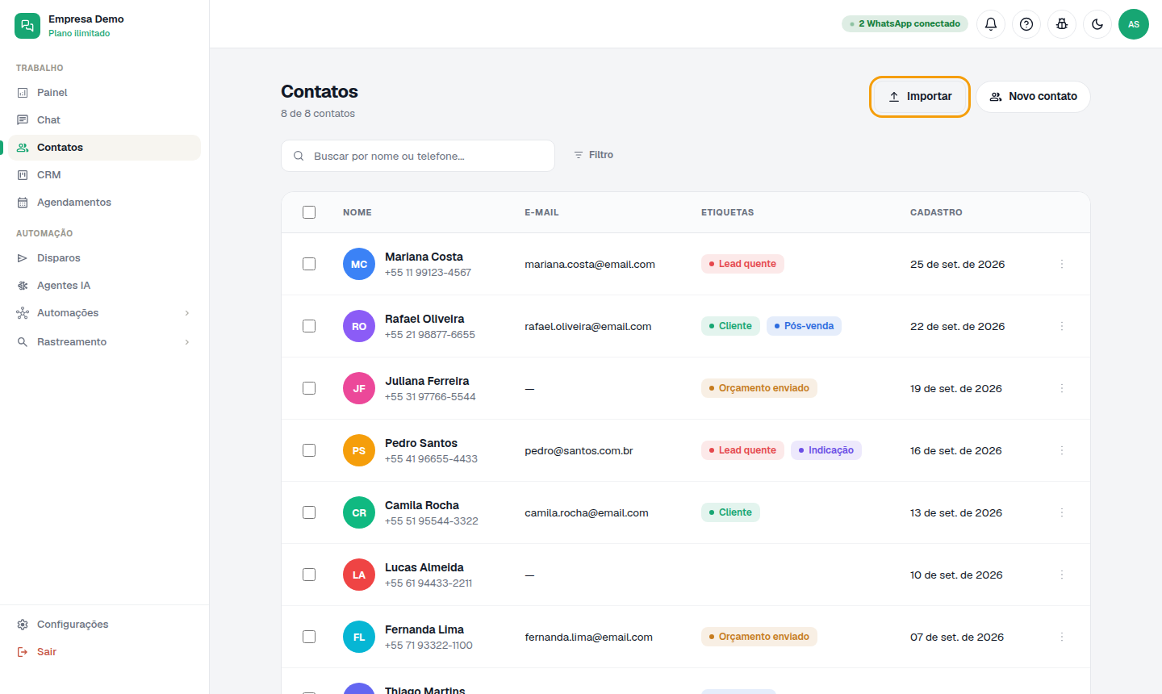Viewport: 1162px width, 694px height.
Task: Click the Empresa Demo logo icon
Action: click(x=27, y=26)
